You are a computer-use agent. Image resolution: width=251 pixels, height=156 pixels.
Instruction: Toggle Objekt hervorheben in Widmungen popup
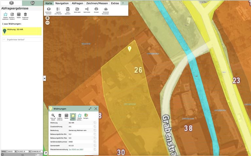coord(73,116)
